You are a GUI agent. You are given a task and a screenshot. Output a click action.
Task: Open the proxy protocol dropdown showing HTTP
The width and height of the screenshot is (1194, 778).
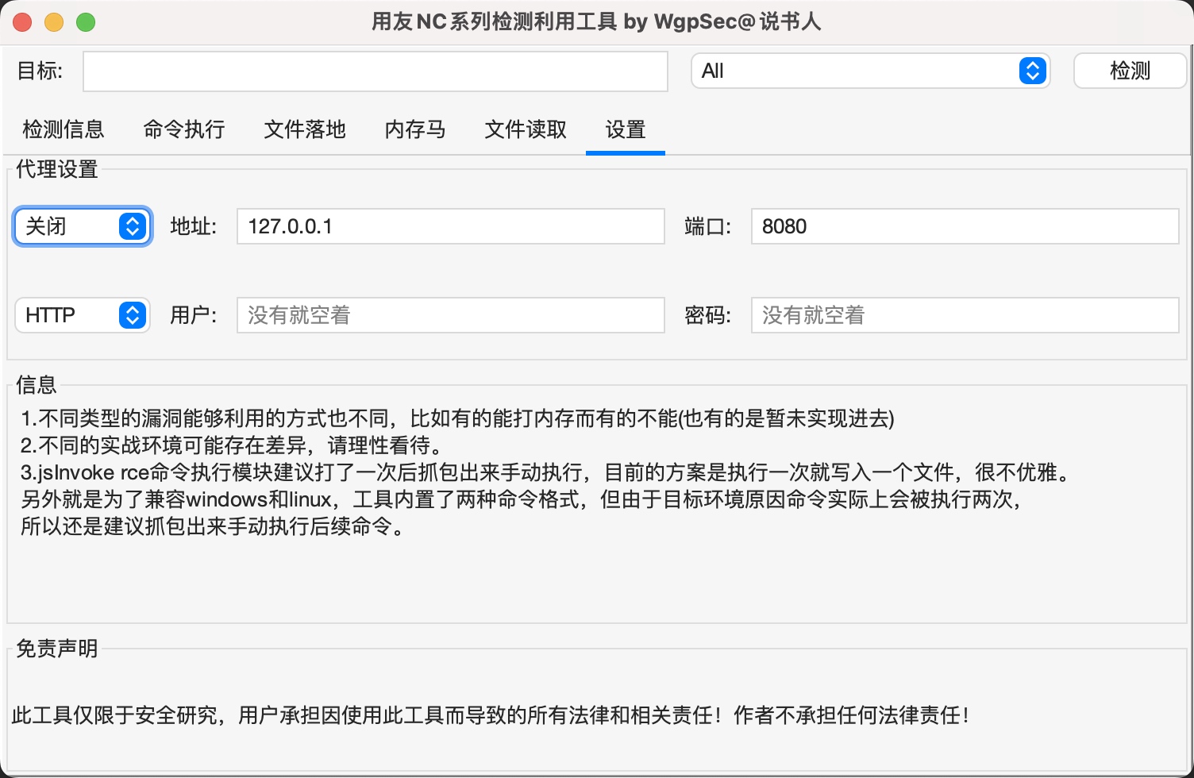(82, 315)
